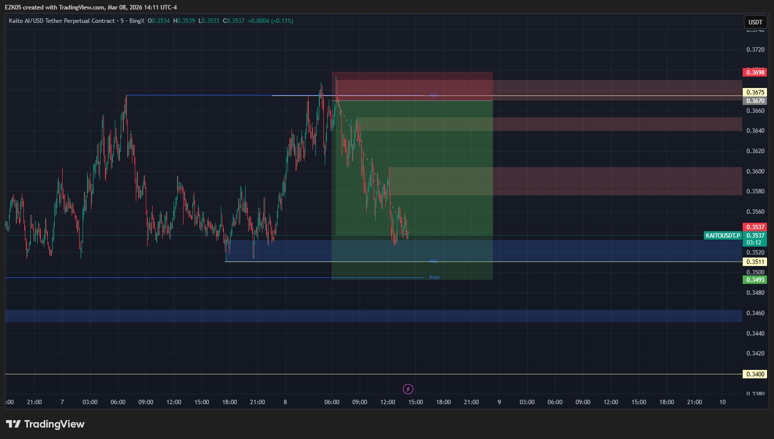Select the red 0.3698 stop-loss price label
774x439 pixels.
point(755,73)
